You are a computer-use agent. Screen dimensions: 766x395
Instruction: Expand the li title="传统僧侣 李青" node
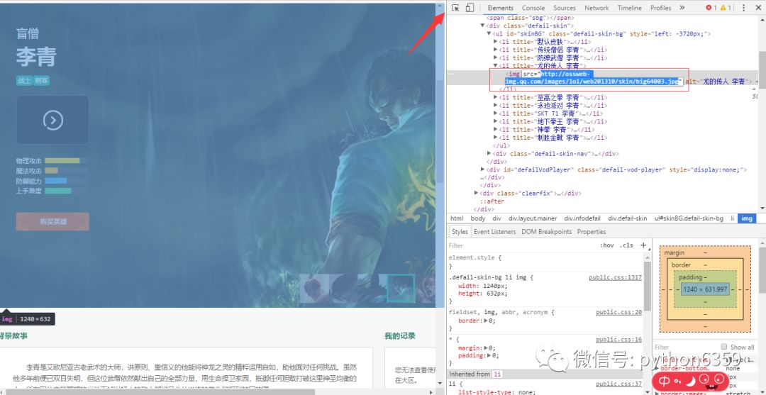[495, 50]
